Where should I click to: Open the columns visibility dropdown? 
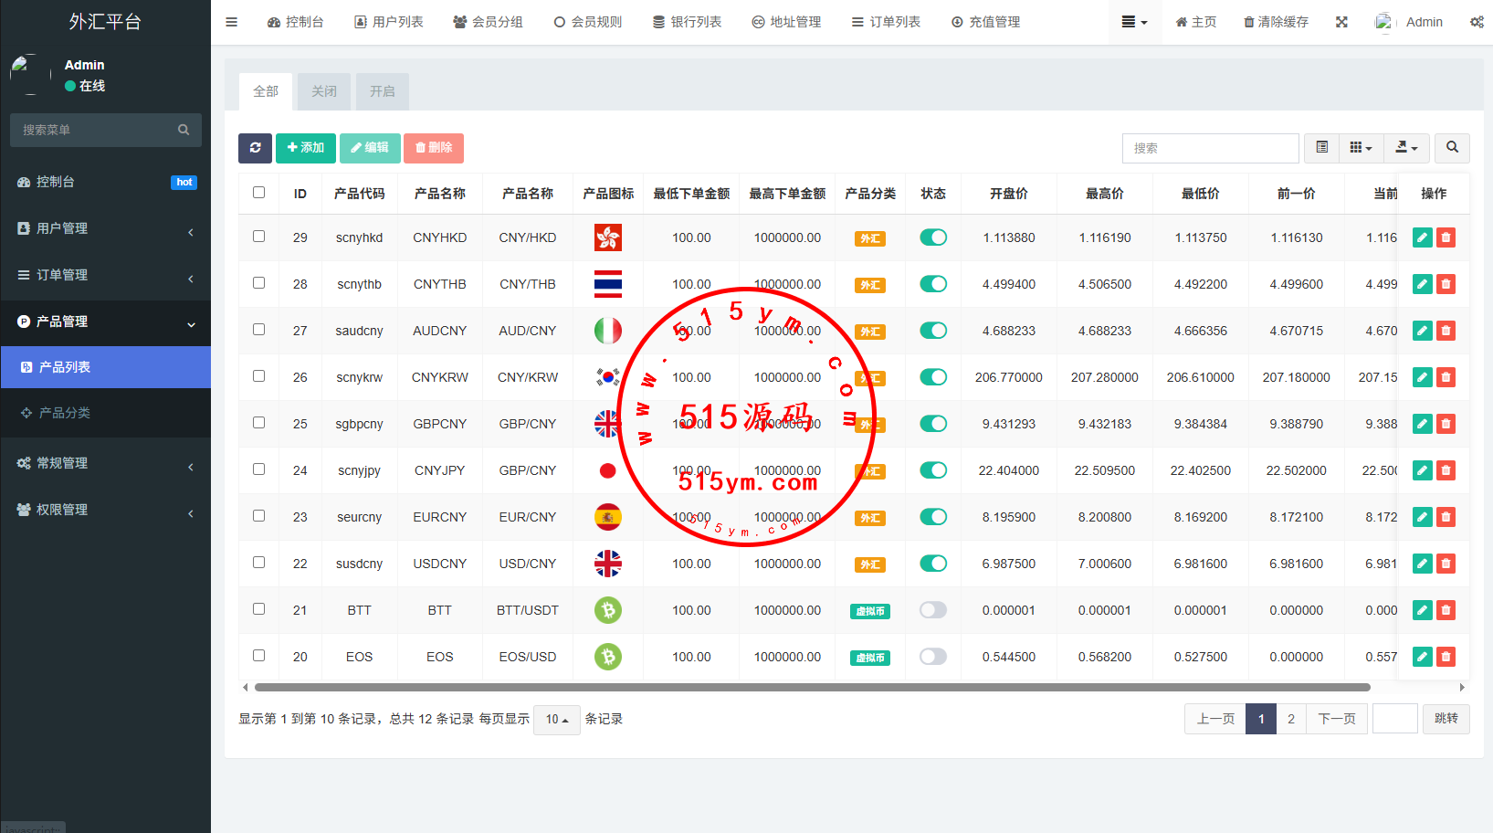(x=1361, y=148)
